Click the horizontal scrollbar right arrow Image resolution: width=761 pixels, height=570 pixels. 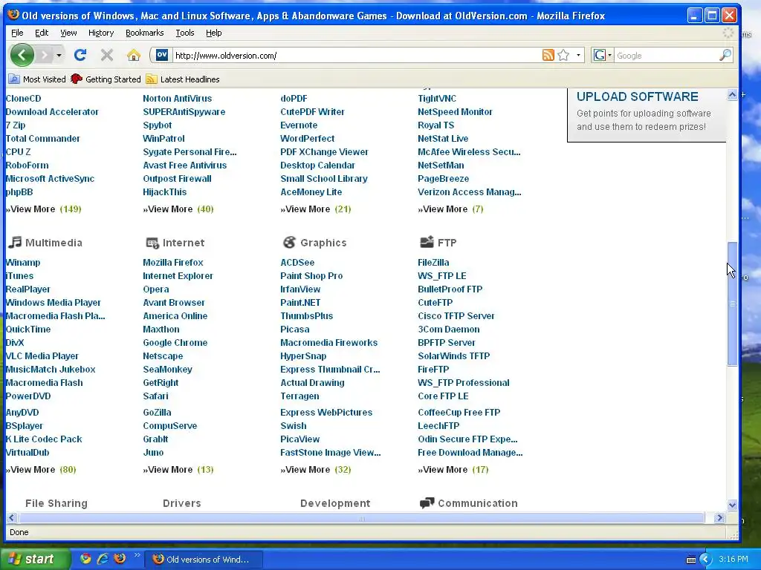point(719,517)
